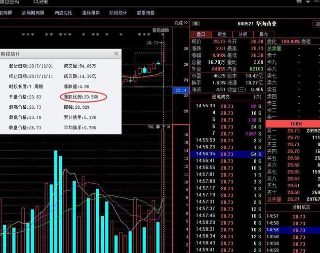The height and width of the screenshot is (253, 320).
Task: Click the 28.73 high price label on the chart
Action: (152, 43)
